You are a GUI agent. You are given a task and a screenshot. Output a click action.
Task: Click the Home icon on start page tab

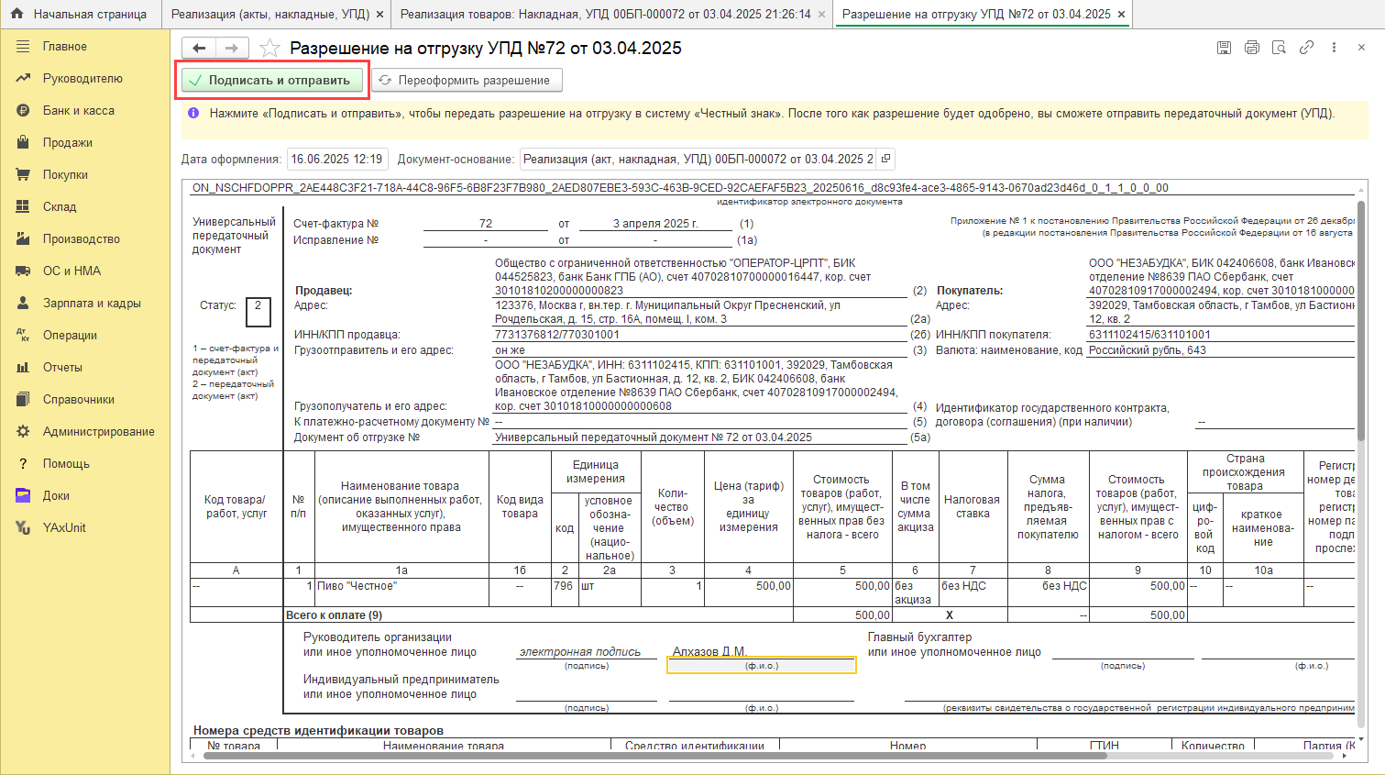pyautogui.click(x=16, y=14)
